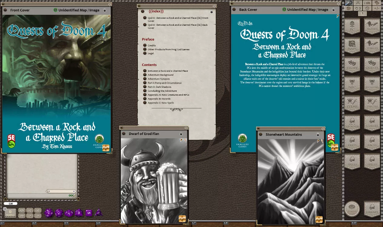Click the walking figure toolbar icon
The width and height of the screenshot is (383, 227).
[x=362, y=14]
